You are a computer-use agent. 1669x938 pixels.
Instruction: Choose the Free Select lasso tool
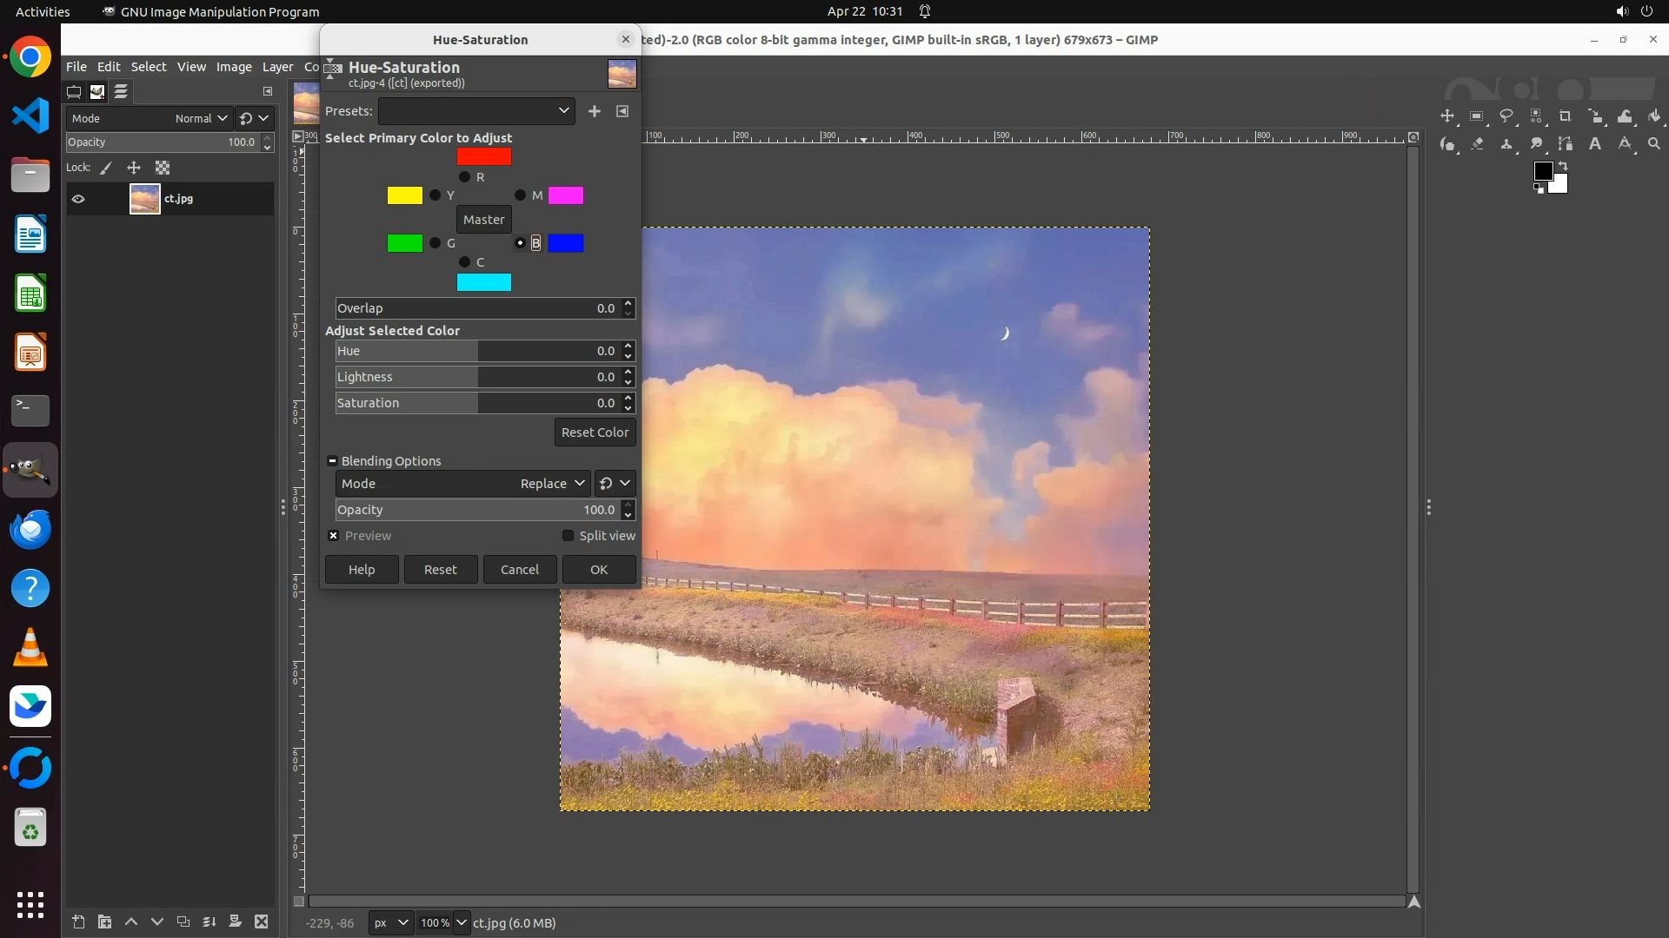point(1506,116)
